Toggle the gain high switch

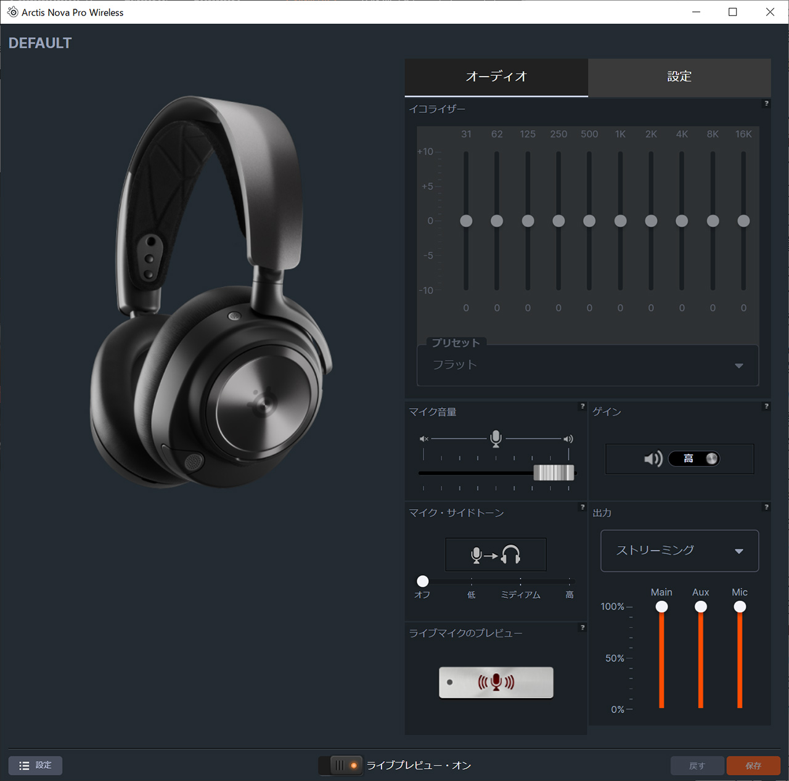pyautogui.click(x=695, y=459)
